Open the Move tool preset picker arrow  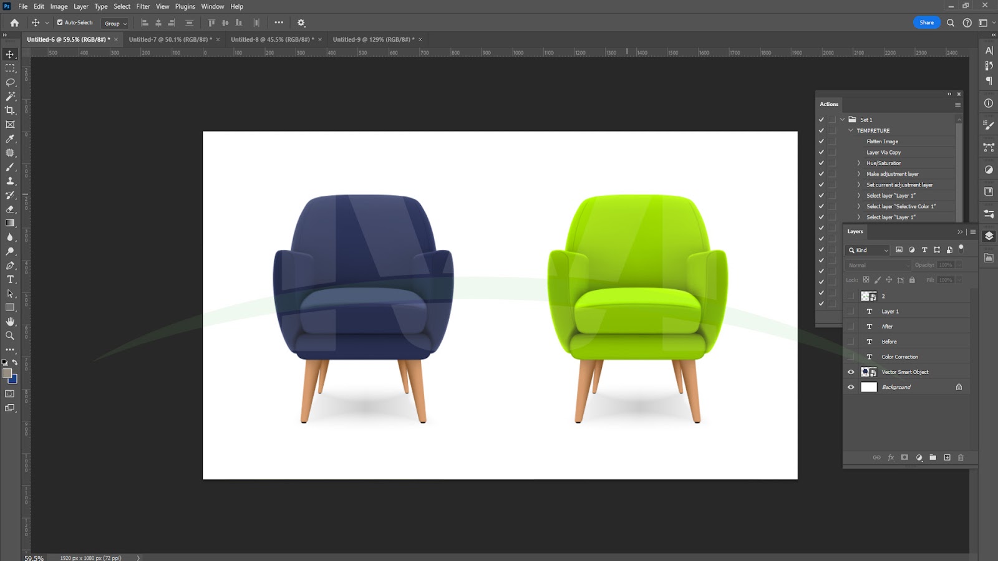47,23
